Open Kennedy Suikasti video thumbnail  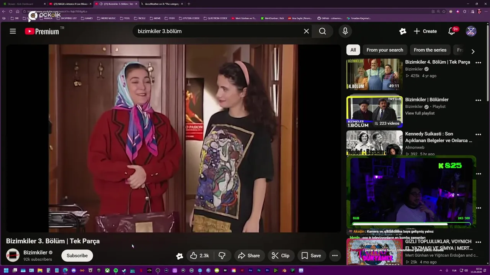pos(374,143)
